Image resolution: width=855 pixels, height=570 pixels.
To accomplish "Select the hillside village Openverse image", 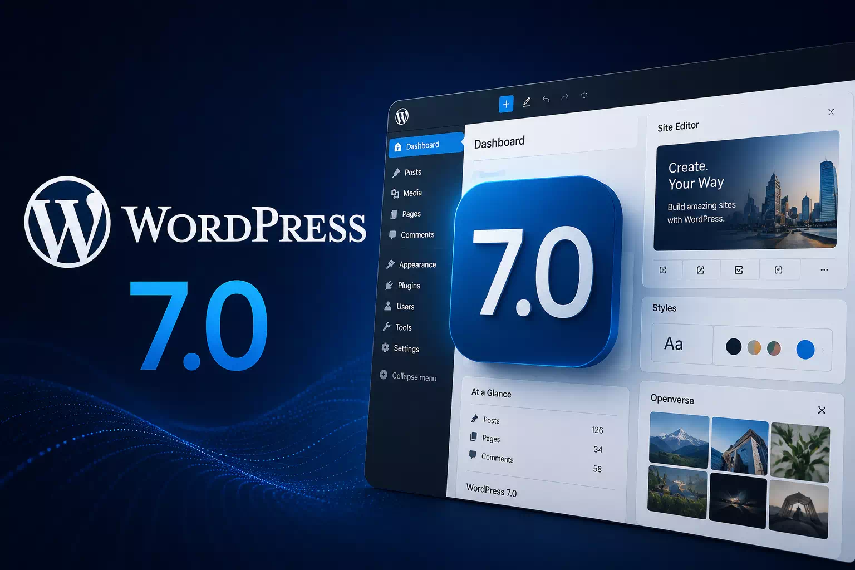I will [x=677, y=493].
